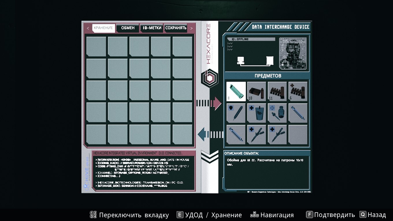
Task: Select the dropper vial with crosshair badge
Action: pos(277,113)
